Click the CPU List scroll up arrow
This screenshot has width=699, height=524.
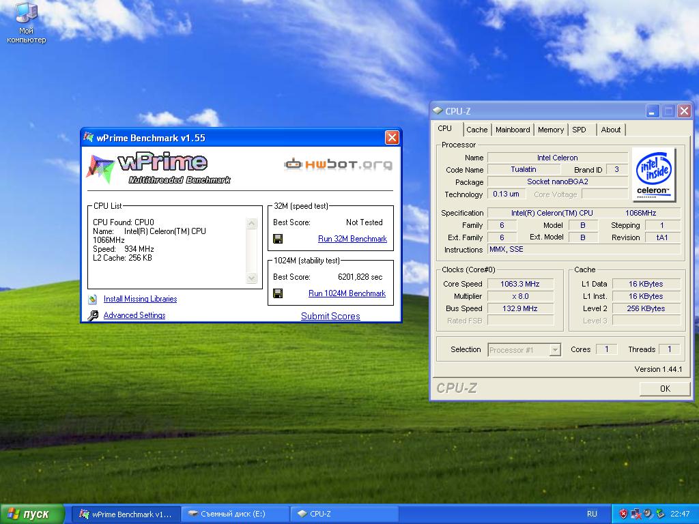251,223
